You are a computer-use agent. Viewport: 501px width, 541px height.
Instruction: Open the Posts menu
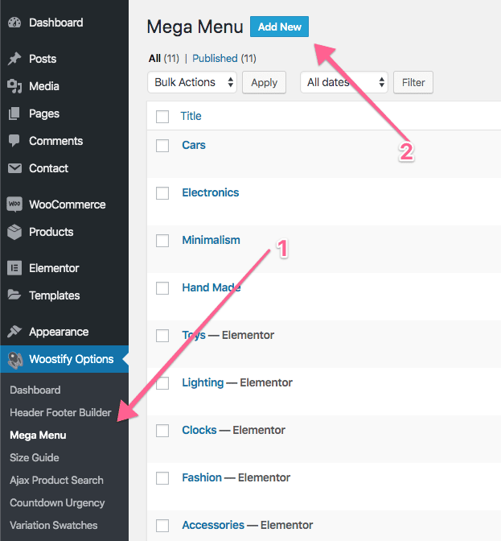[x=43, y=59]
